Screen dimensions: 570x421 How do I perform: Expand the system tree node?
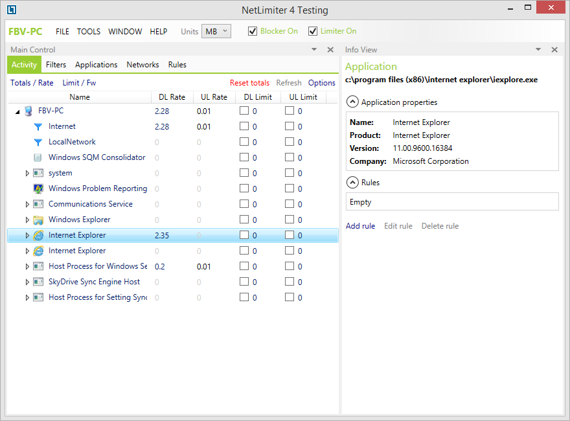27,173
